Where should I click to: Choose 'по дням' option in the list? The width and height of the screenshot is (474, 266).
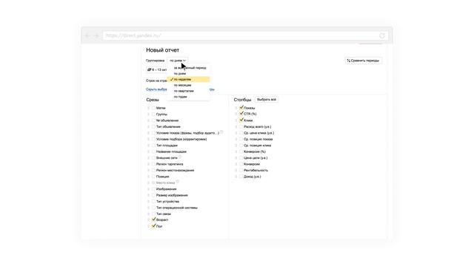(180, 74)
